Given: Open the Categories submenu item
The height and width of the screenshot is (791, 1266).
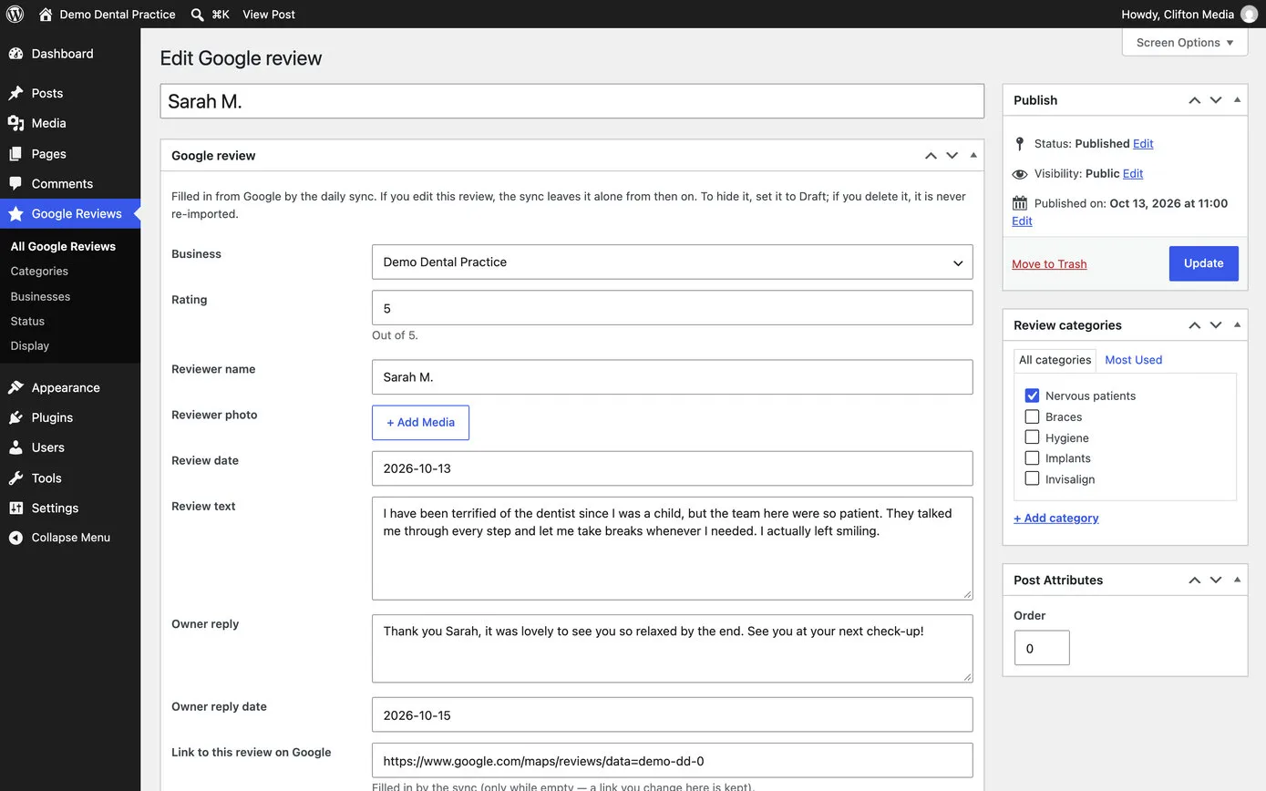Looking at the screenshot, I should [39, 271].
